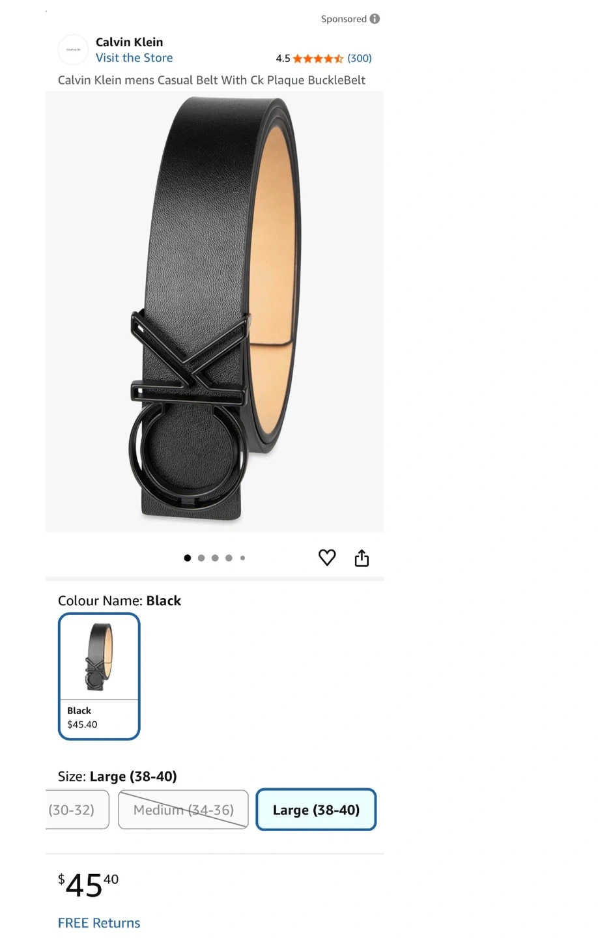Select Large (38-40) size option

click(316, 810)
